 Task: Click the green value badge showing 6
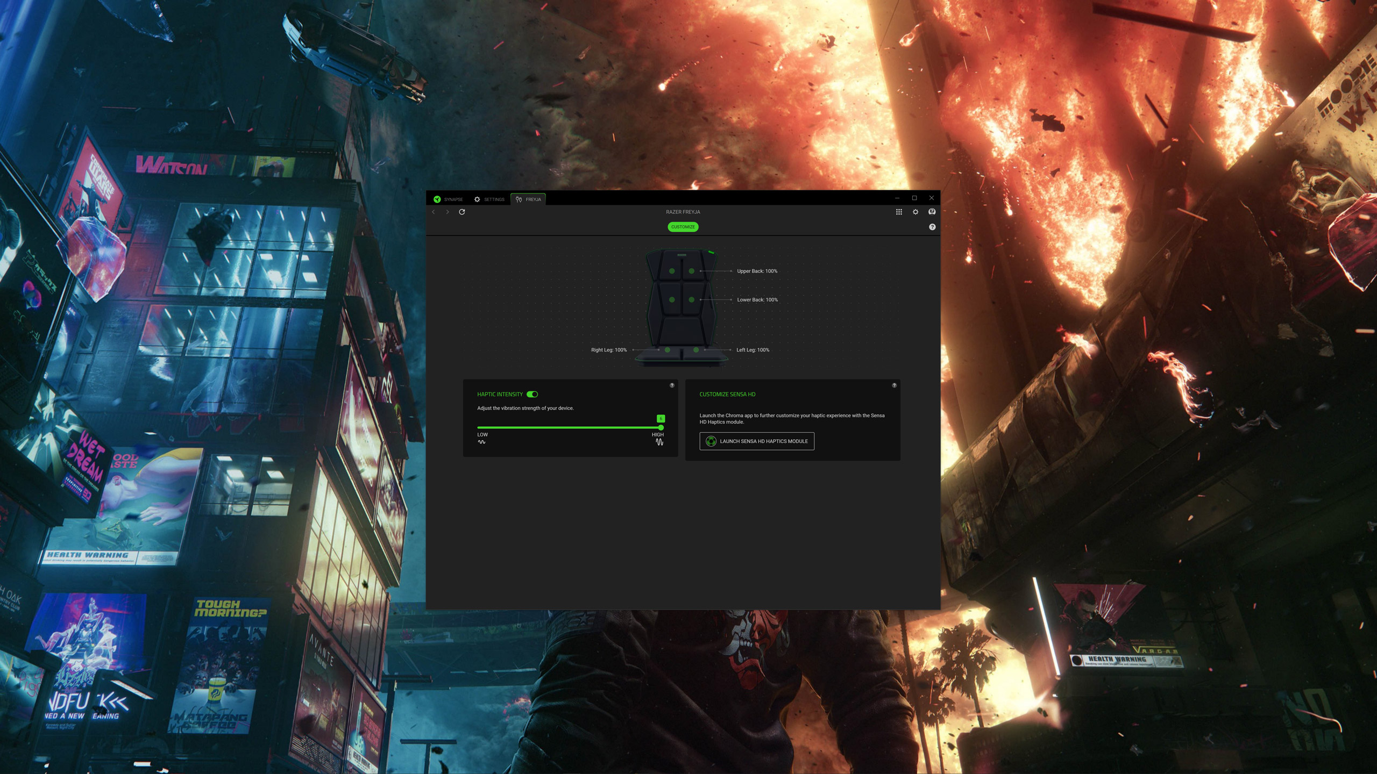661,418
